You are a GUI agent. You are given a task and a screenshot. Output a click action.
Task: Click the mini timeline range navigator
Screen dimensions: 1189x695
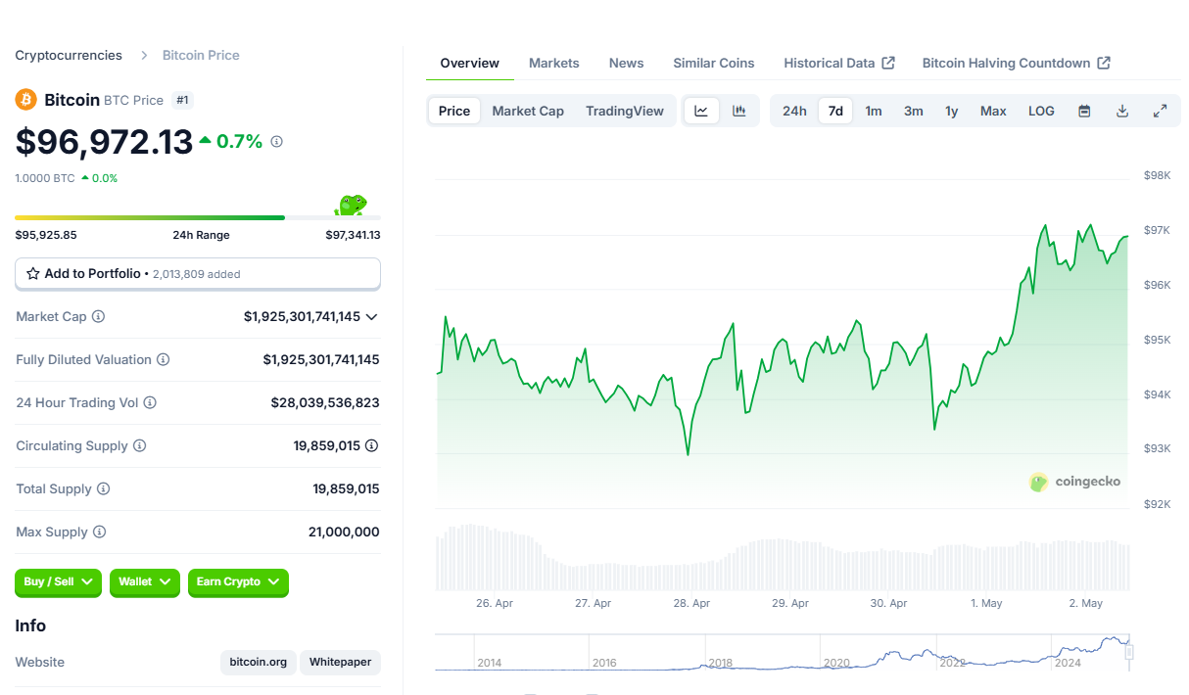(x=784, y=653)
